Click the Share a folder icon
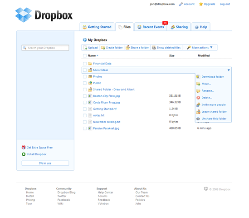The image size is (249, 218). (128, 47)
